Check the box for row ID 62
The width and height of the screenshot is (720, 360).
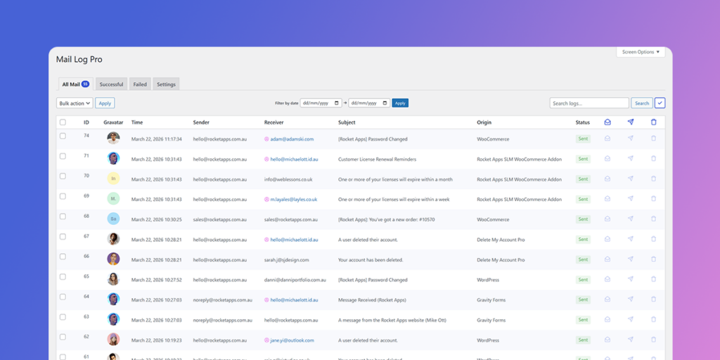click(x=63, y=337)
